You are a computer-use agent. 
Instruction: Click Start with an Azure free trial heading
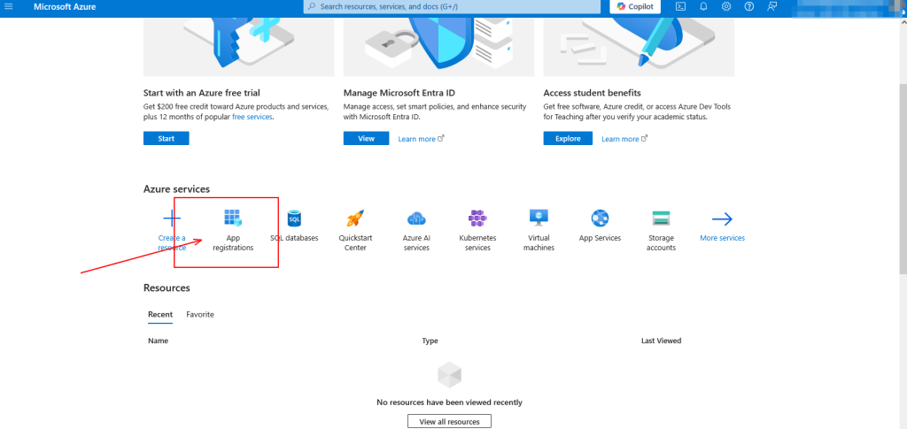(201, 93)
